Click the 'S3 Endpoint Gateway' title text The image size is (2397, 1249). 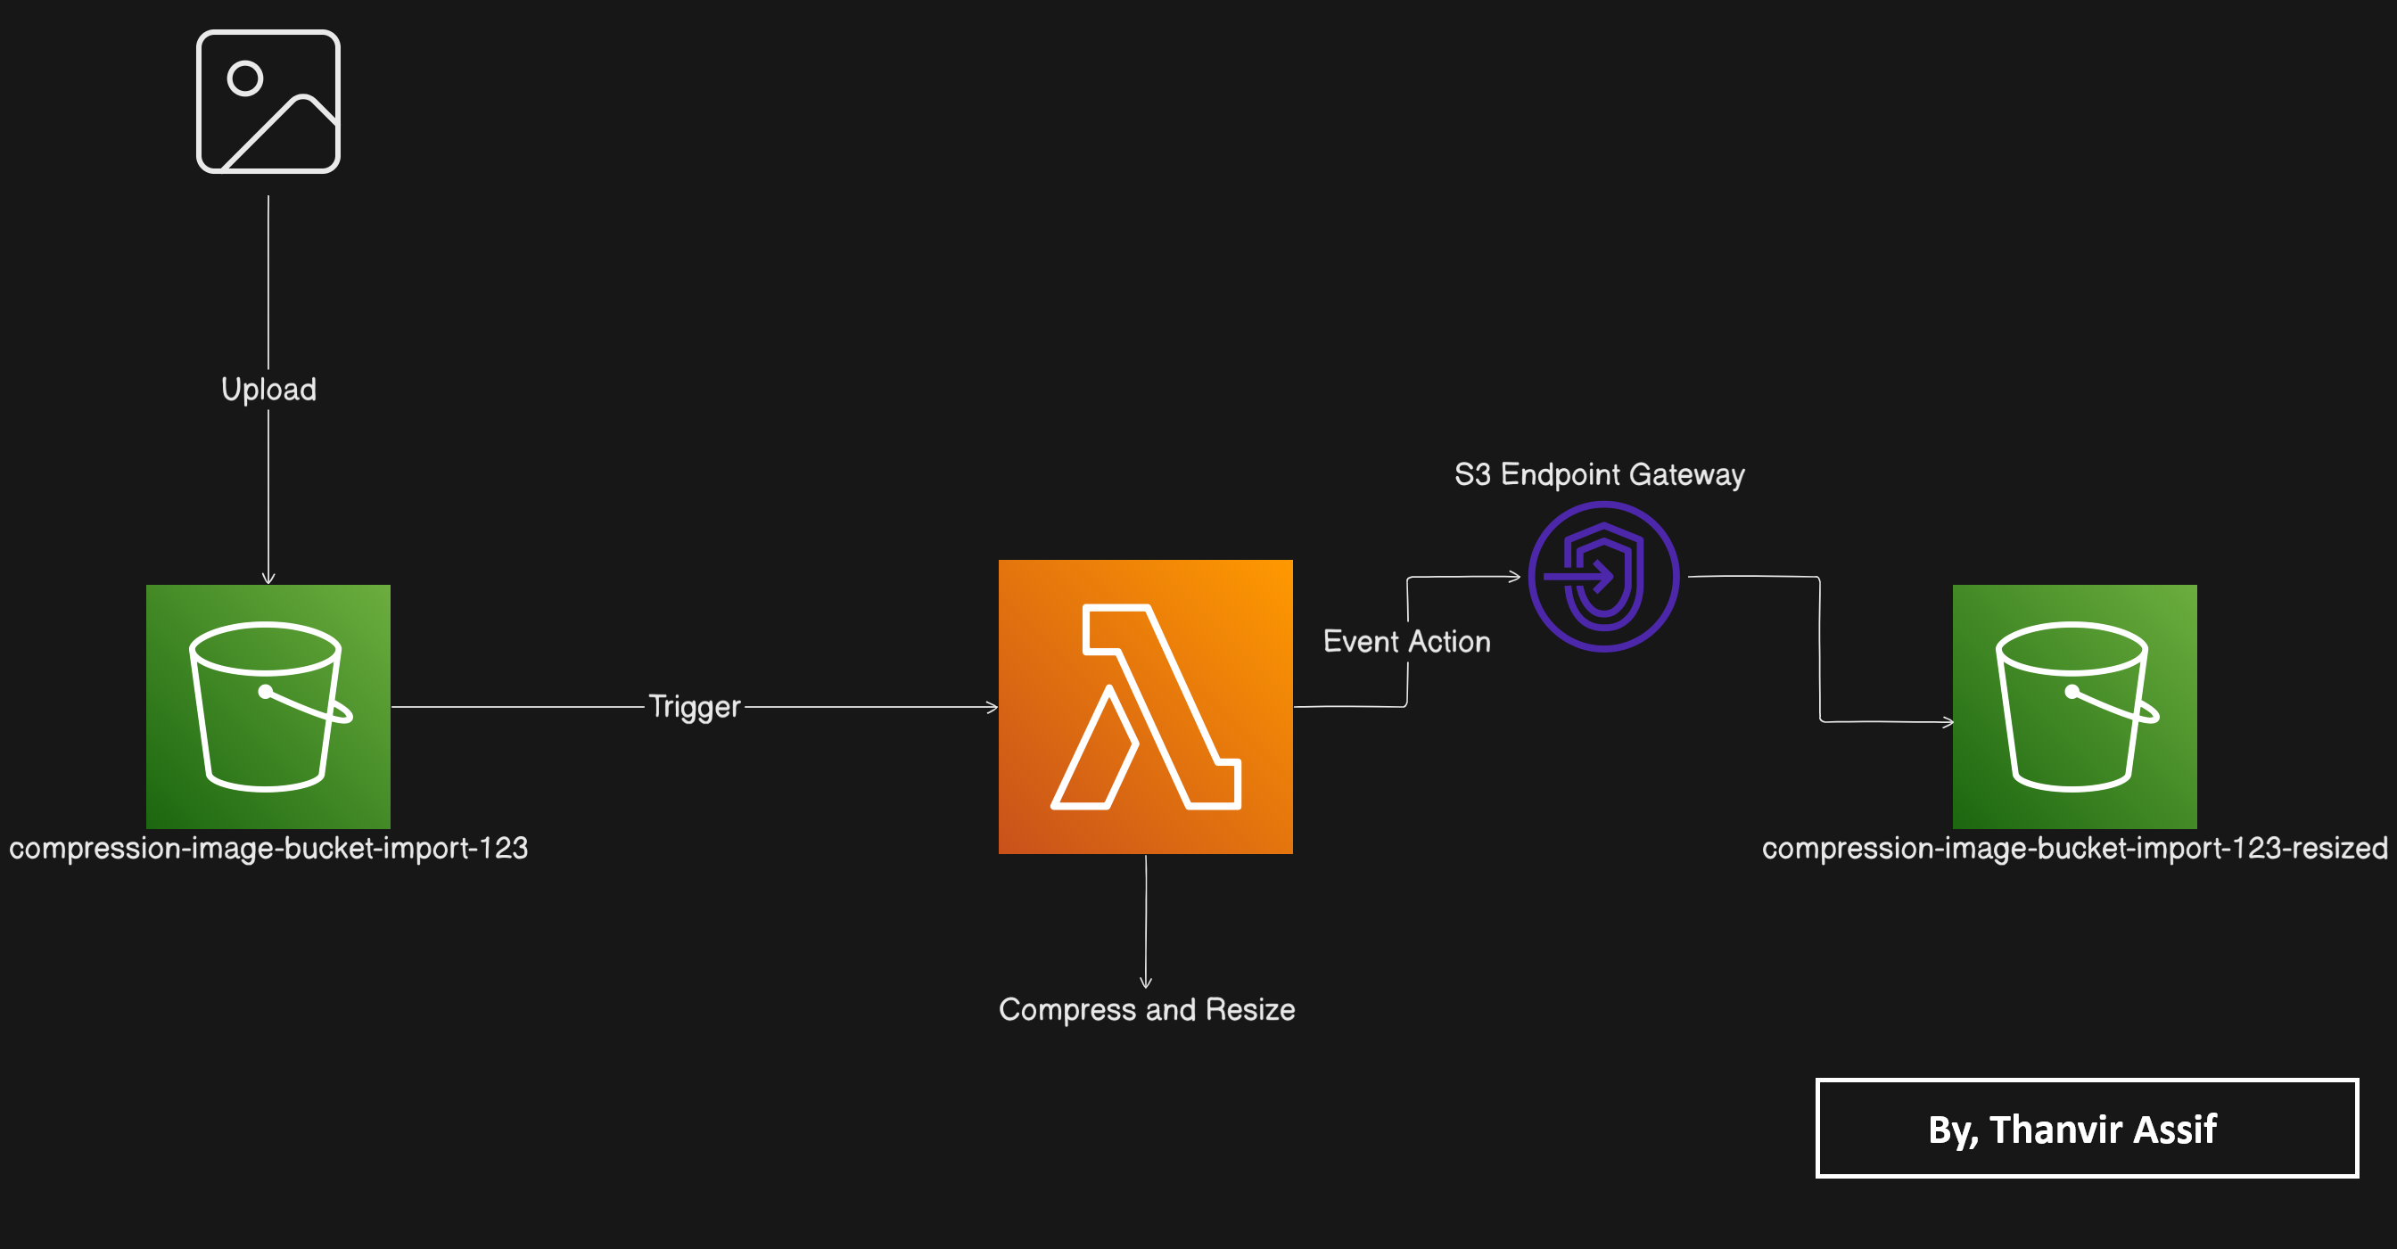coord(1600,474)
